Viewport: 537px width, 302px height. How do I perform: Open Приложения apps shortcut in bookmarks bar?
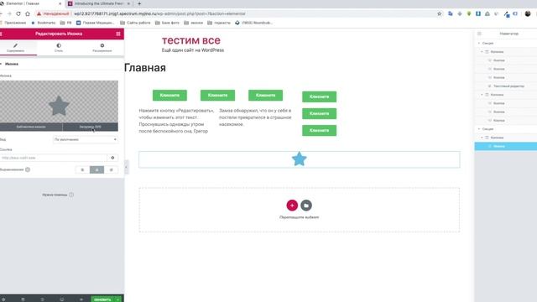tap(13, 23)
